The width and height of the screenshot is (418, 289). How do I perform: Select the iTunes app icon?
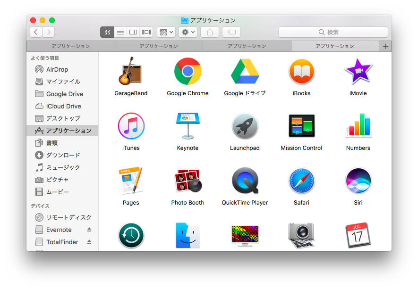click(131, 126)
